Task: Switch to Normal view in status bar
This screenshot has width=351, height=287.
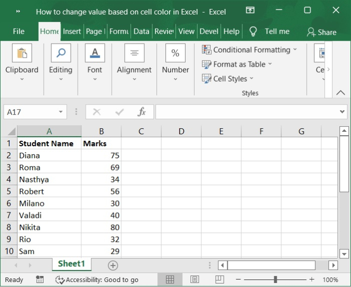Action: click(x=170, y=279)
